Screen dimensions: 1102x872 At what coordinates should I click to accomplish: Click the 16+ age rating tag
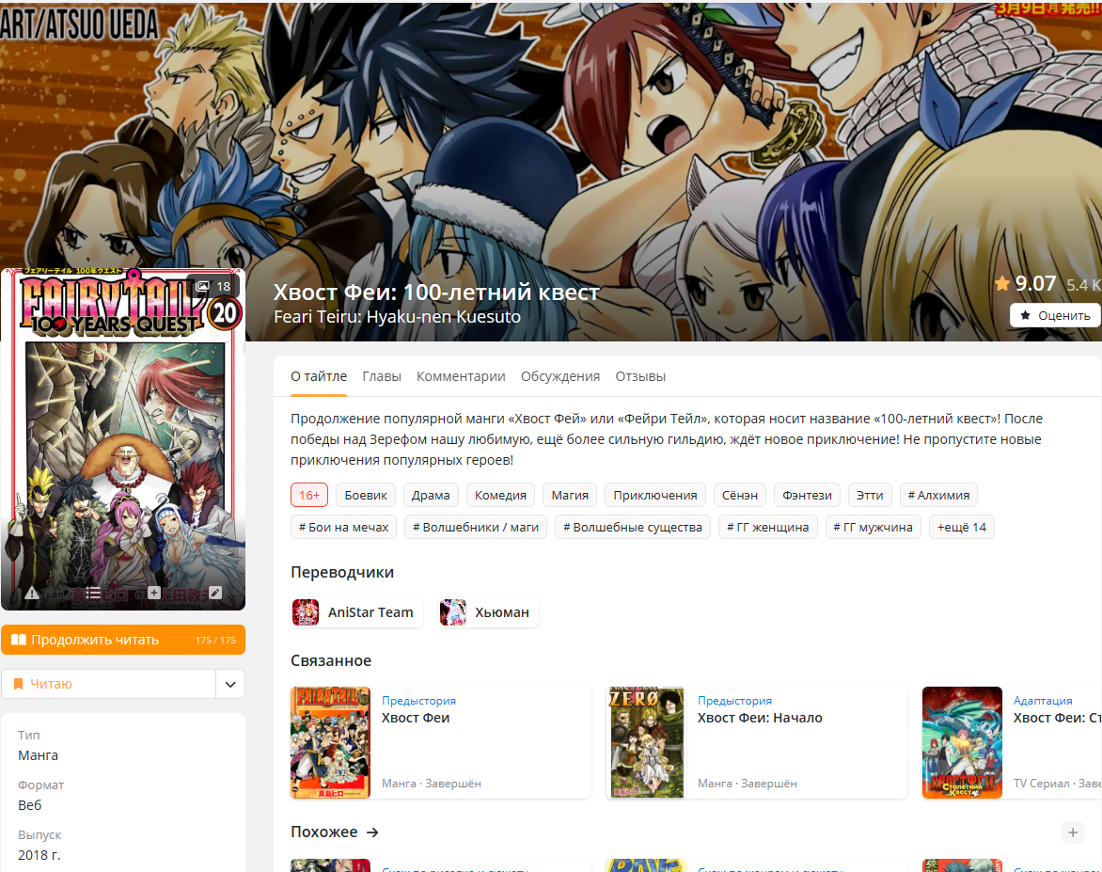pos(309,495)
